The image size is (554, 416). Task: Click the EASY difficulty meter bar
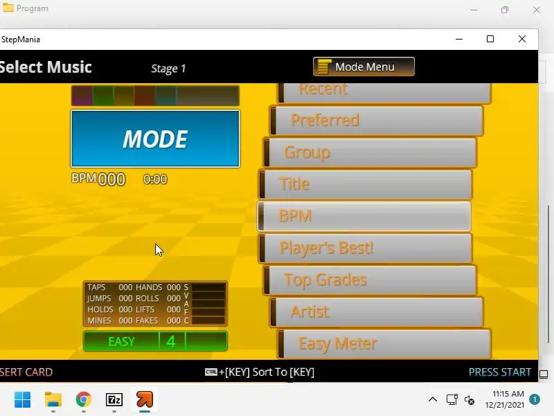(155, 341)
